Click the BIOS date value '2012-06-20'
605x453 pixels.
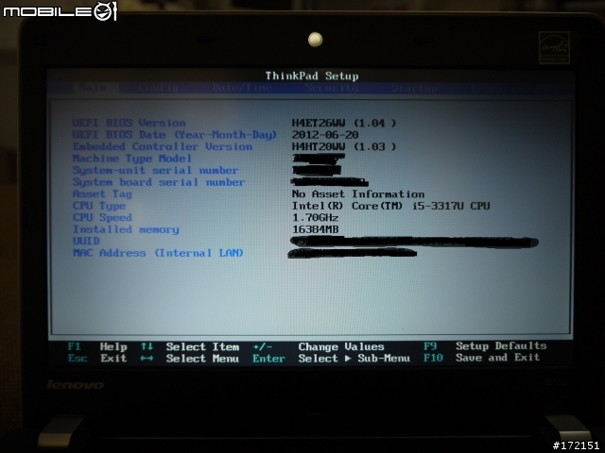pyautogui.click(x=325, y=135)
